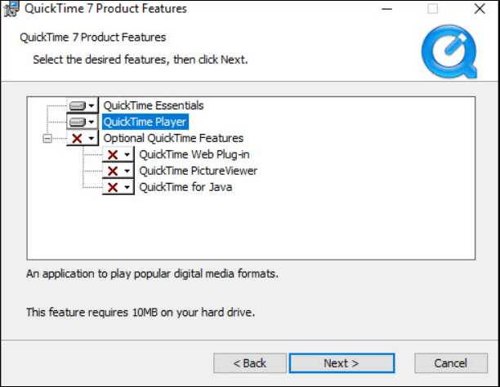This screenshot has width=500, height=387.
Task: Select the Optional QuickTime Features label
Action: point(172,138)
